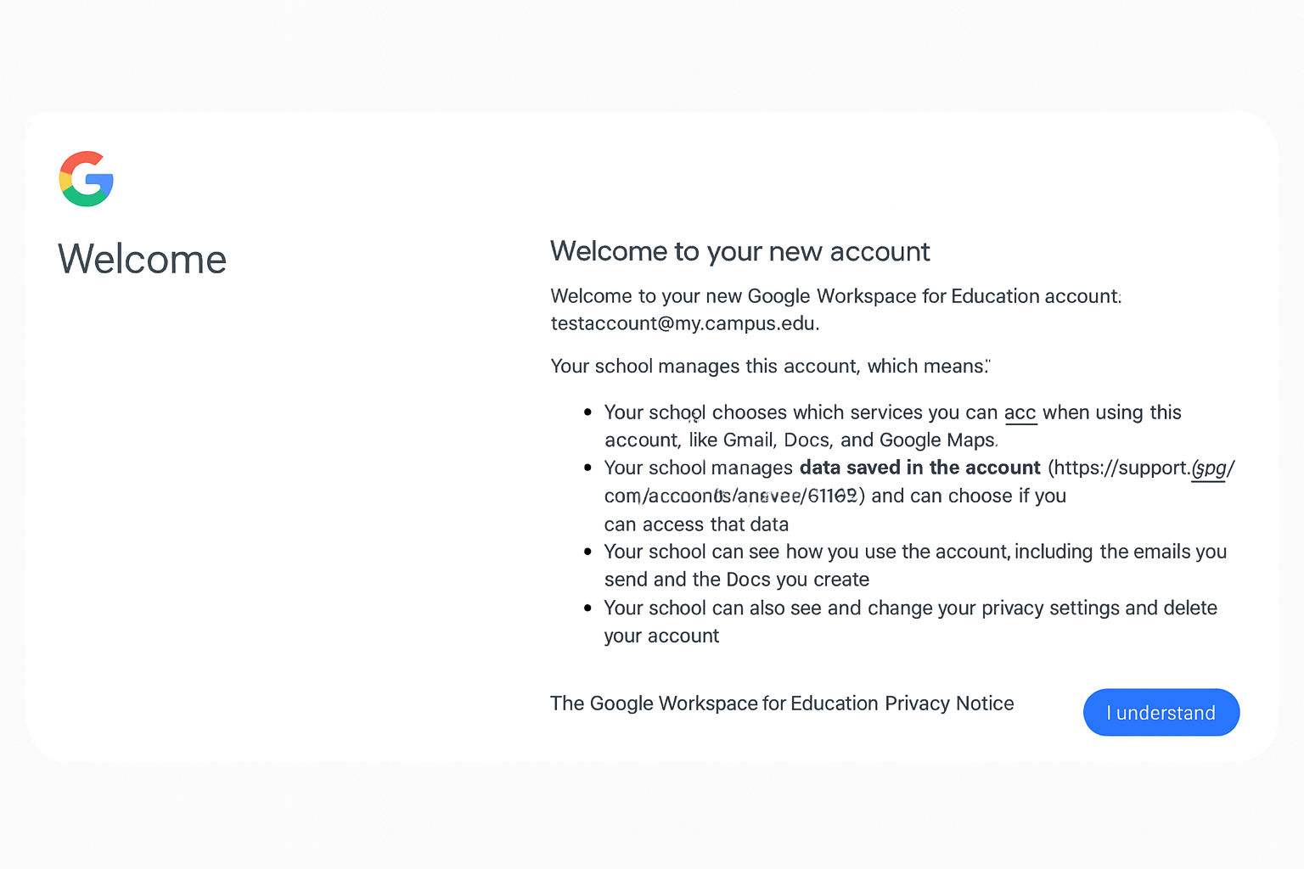Open the https://support URL in parentheses
The height and width of the screenshot is (869, 1304).
(1139, 468)
